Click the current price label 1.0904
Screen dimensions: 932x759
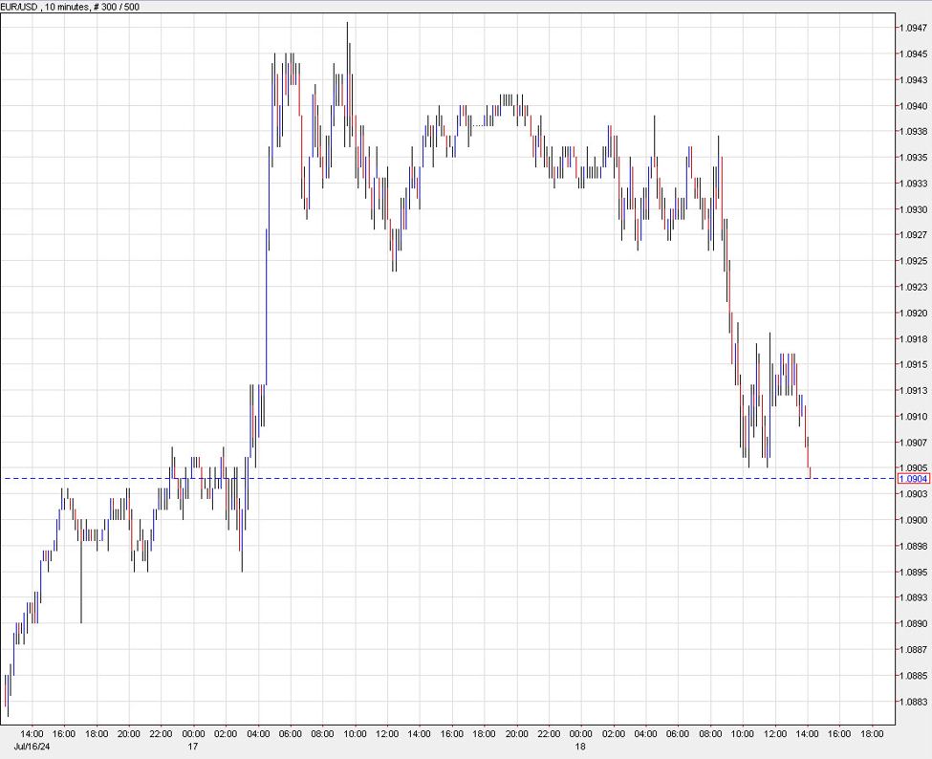(x=914, y=479)
